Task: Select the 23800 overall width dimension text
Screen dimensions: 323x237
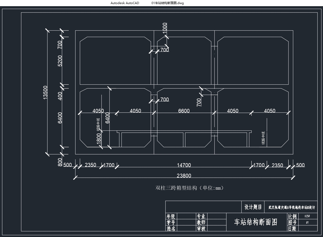Action: point(184,176)
